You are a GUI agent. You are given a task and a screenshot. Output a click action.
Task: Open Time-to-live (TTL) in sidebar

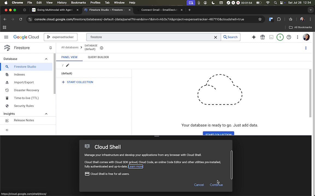(x=26, y=98)
